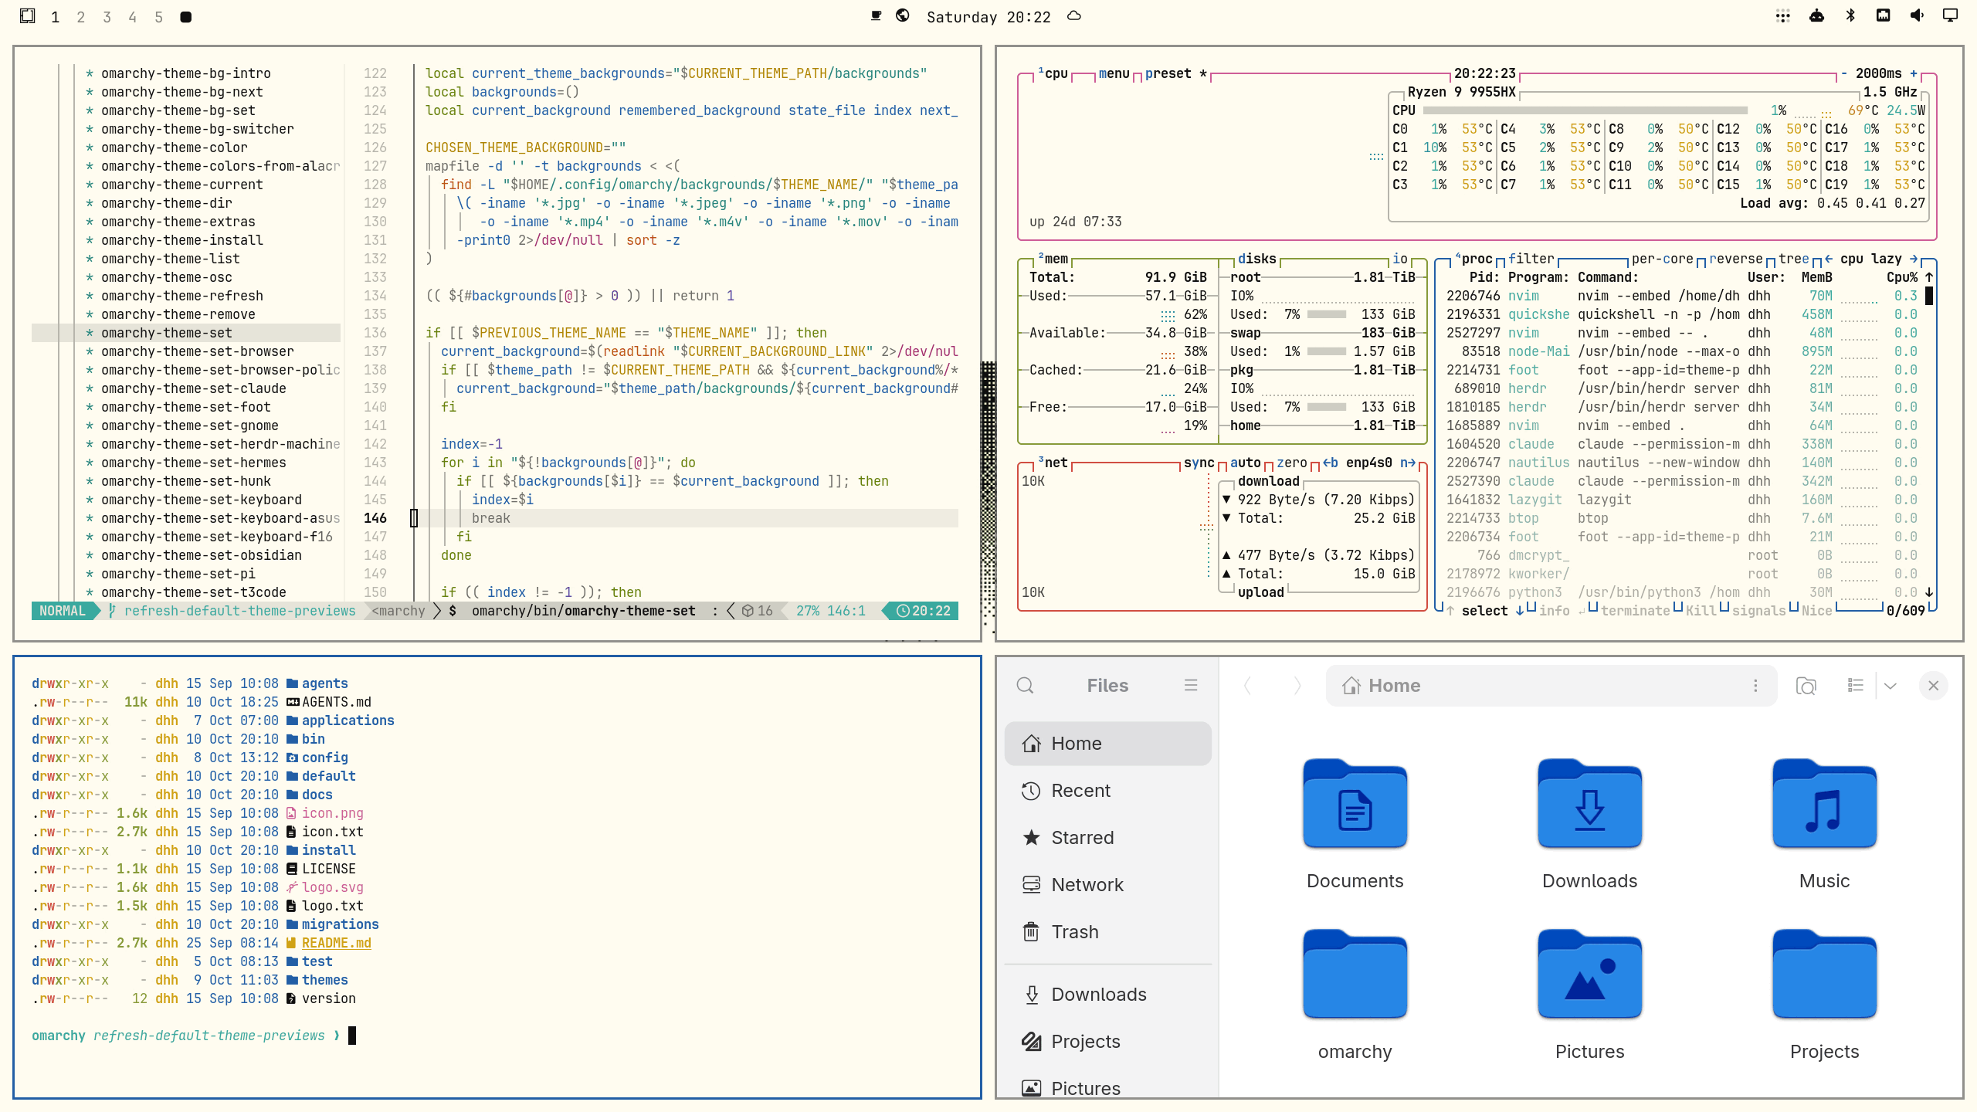This screenshot has height=1112, width=1977.
Task: Switch to workspace 2
Action: 80,17
